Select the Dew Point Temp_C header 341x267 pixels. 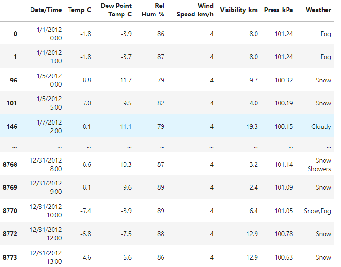(x=116, y=10)
